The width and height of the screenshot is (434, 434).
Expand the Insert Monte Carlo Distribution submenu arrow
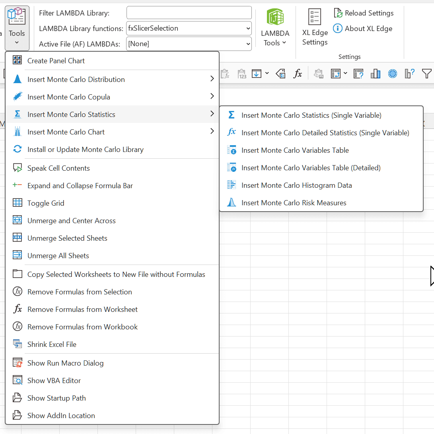click(212, 79)
